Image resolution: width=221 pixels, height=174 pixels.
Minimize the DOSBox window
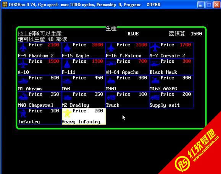tap(201, 5)
